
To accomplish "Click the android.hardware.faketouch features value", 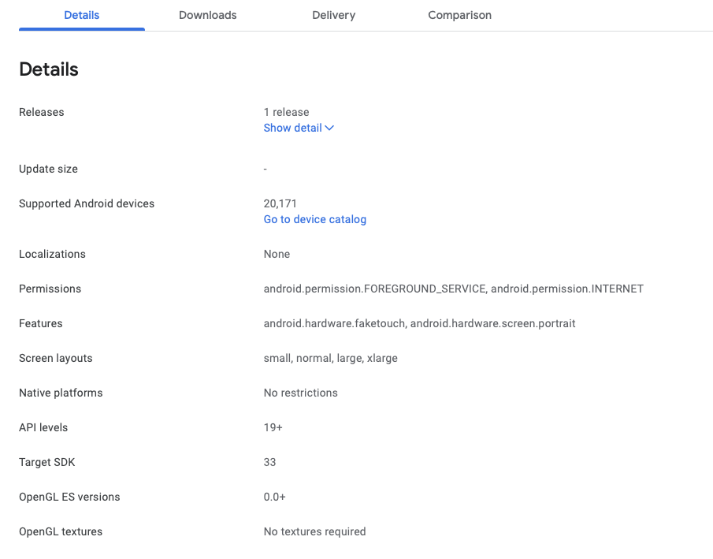I will (334, 323).
